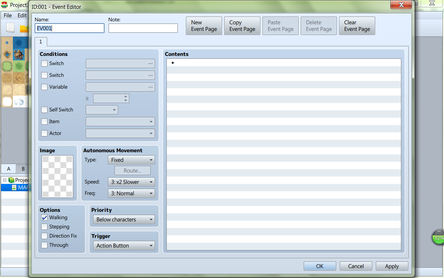This screenshot has height=278, width=444.
Task: Tick the Actor condition checkbox
Action: 45,133
